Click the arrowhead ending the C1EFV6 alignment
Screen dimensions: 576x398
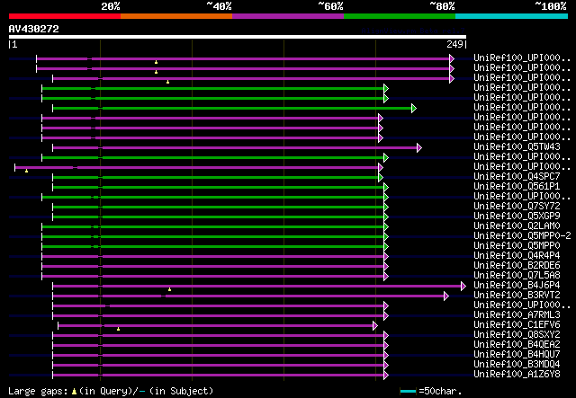374,326
